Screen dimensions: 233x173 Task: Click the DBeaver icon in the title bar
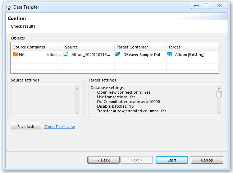coord(9,7)
